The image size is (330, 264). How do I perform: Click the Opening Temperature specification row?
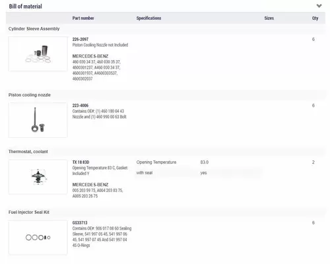click(x=198, y=162)
